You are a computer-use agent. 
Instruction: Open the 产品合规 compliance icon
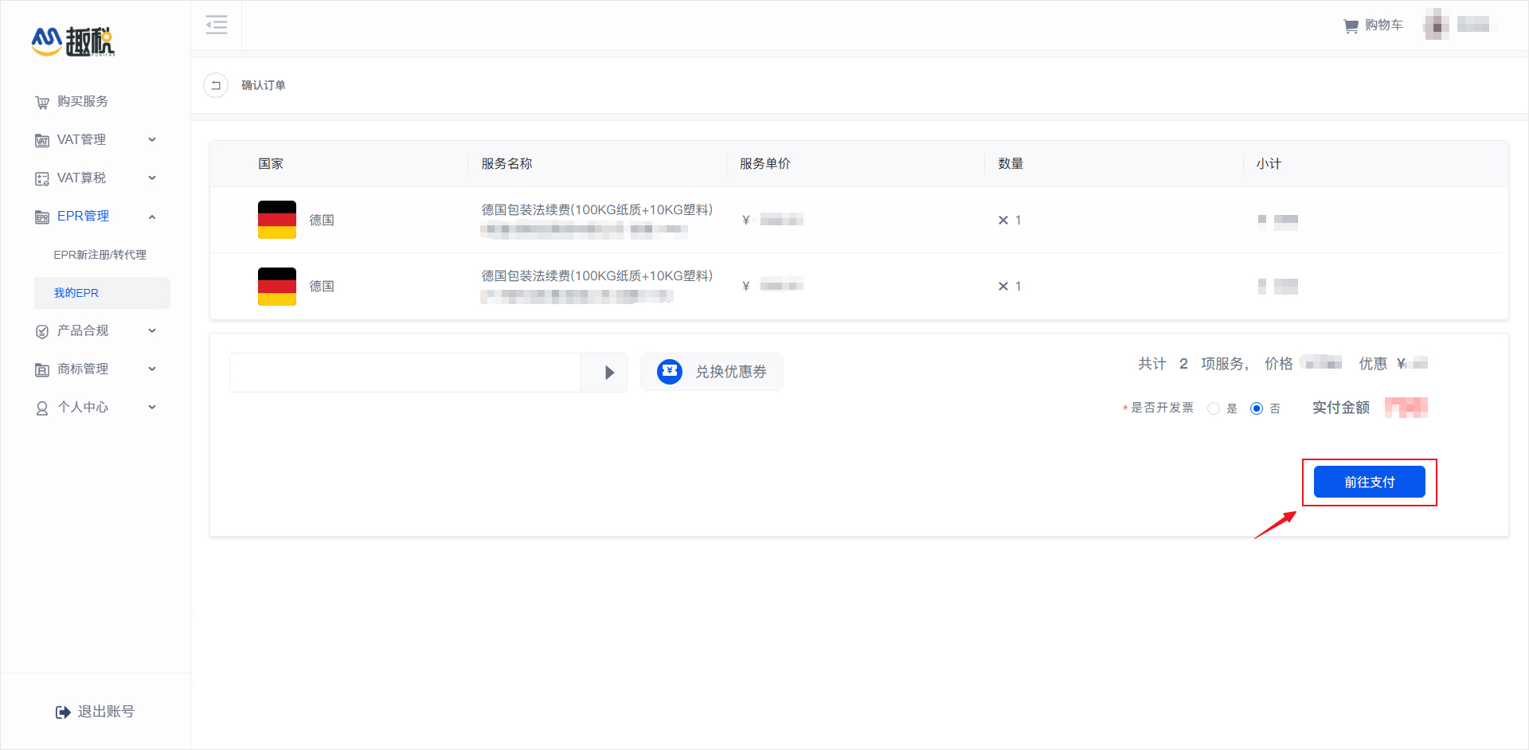point(42,330)
